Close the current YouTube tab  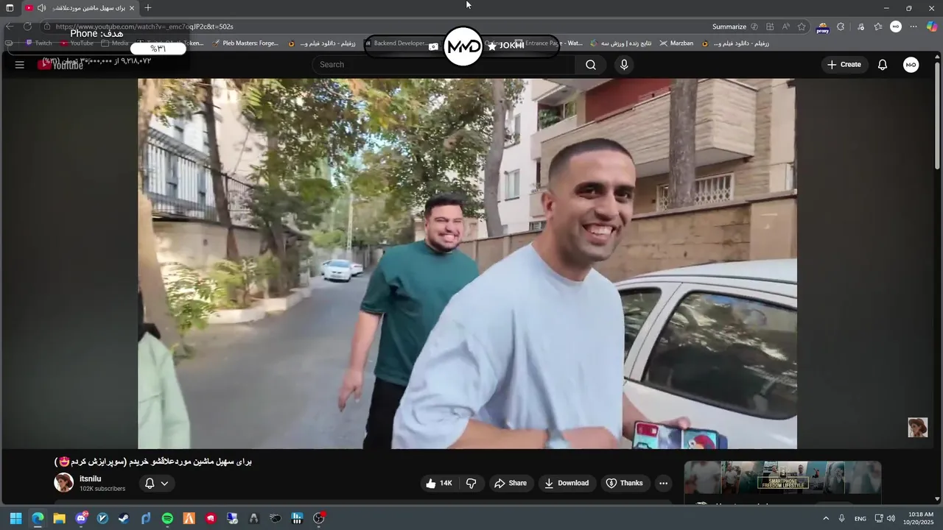point(132,8)
